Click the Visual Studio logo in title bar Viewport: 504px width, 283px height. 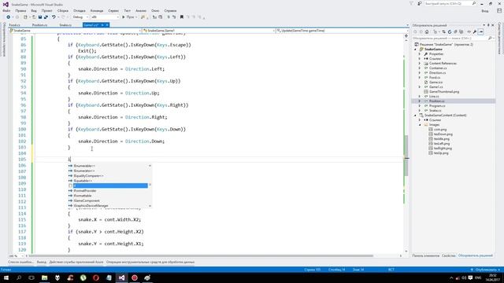click(6, 5)
